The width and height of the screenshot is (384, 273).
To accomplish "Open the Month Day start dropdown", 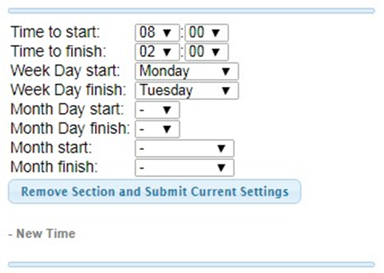I will tap(157, 110).
